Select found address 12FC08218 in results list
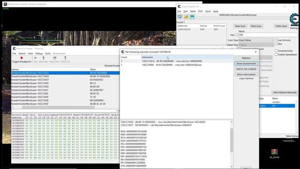 click(201, 30)
